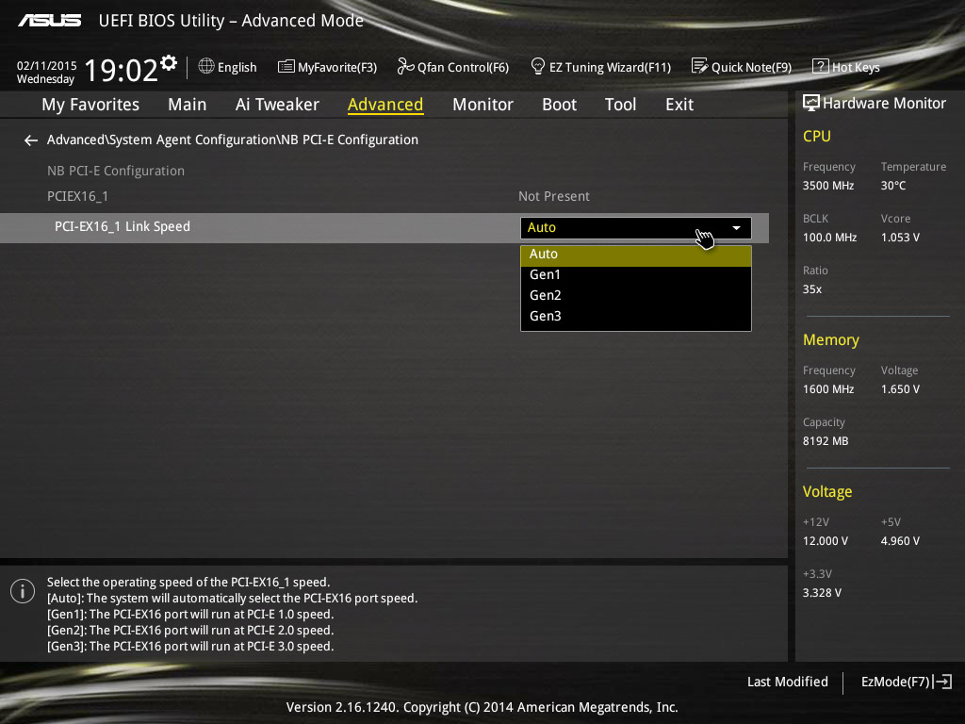Click the breadcrumb path text
965x724 pixels.
(233, 140)
